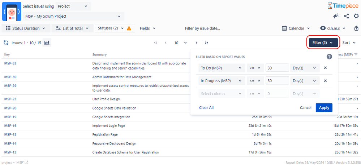
Task: Go to the last page of issues
Action: [x=206, y=43]
